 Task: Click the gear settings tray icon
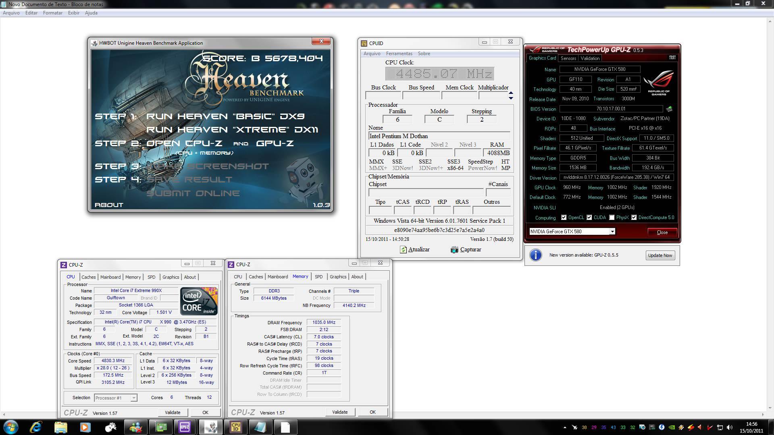(x=643, y=427)
